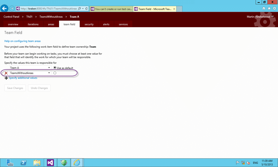Screen dimensions: 278x167
Task: Go back with the browser back arrow
Action: (5, 8)
